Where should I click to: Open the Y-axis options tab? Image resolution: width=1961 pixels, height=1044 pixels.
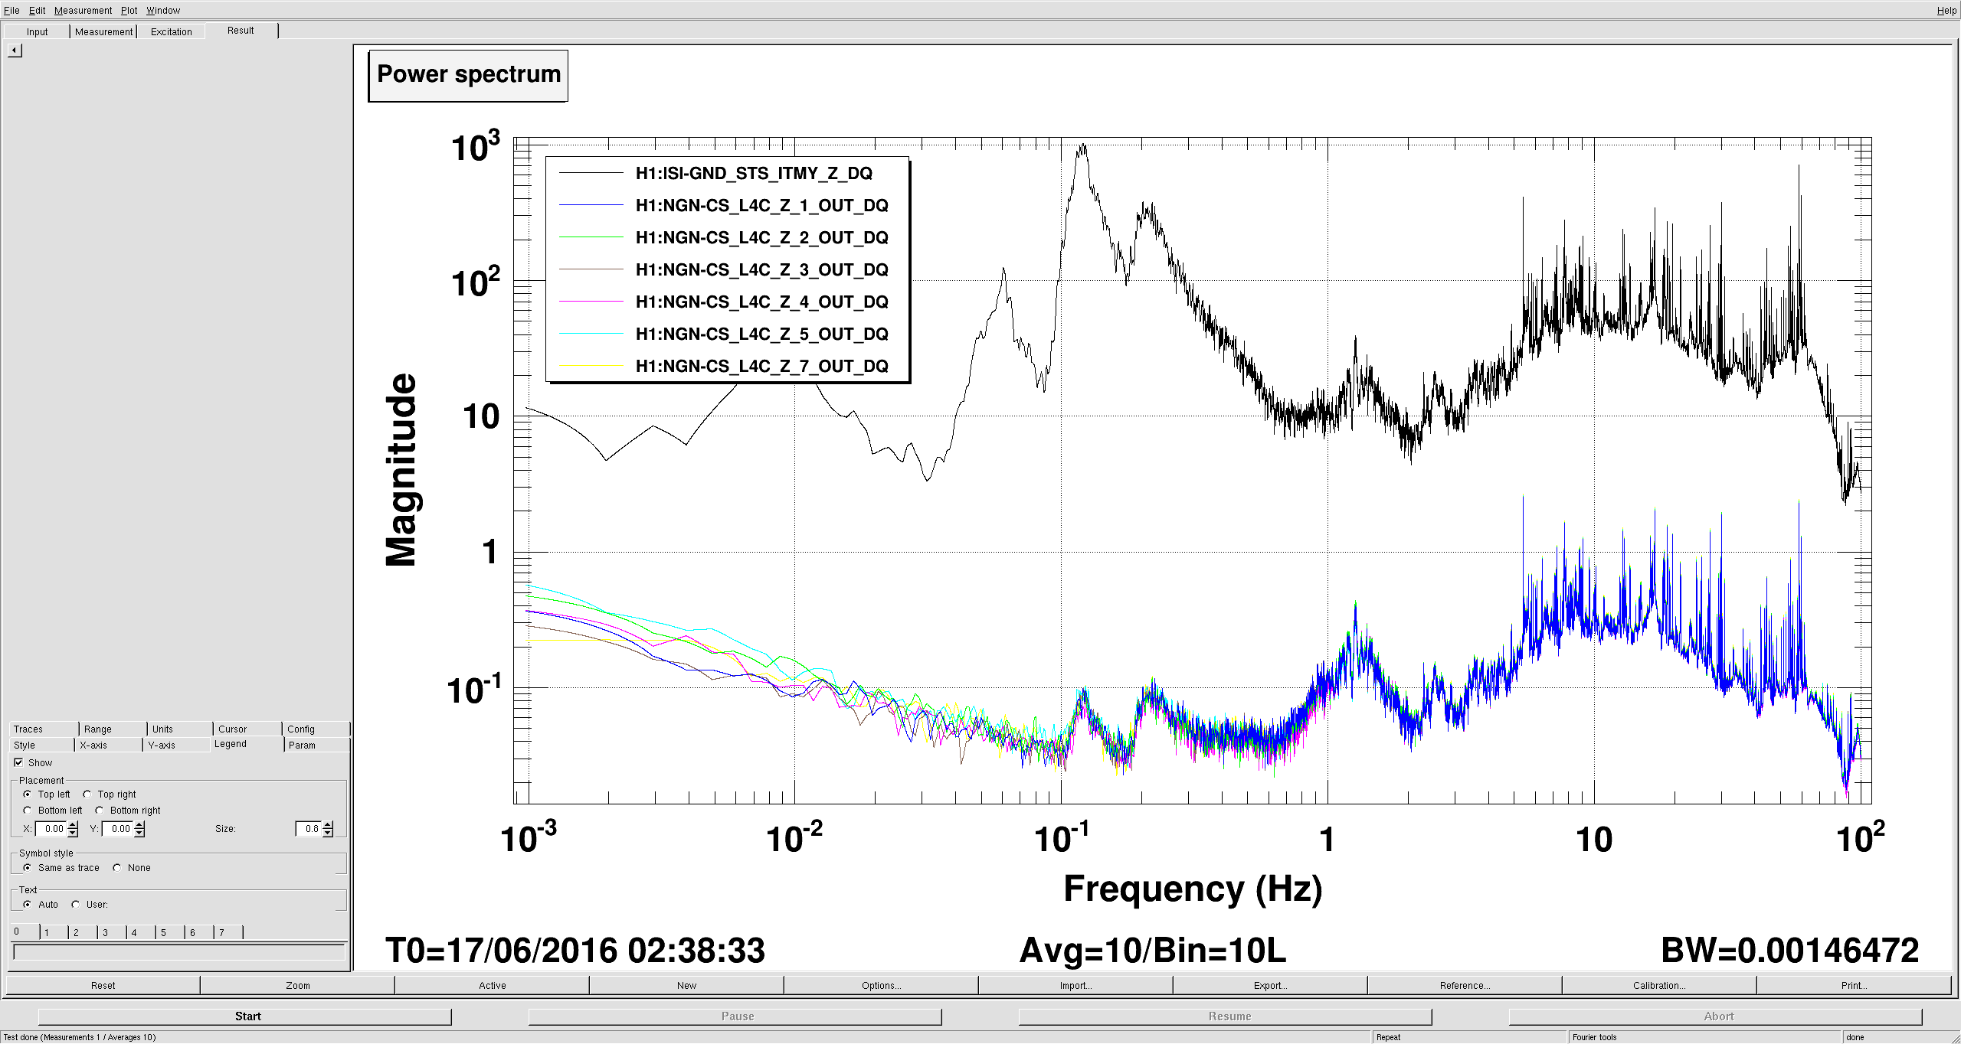pyautogui.click(x=176, y=745)
